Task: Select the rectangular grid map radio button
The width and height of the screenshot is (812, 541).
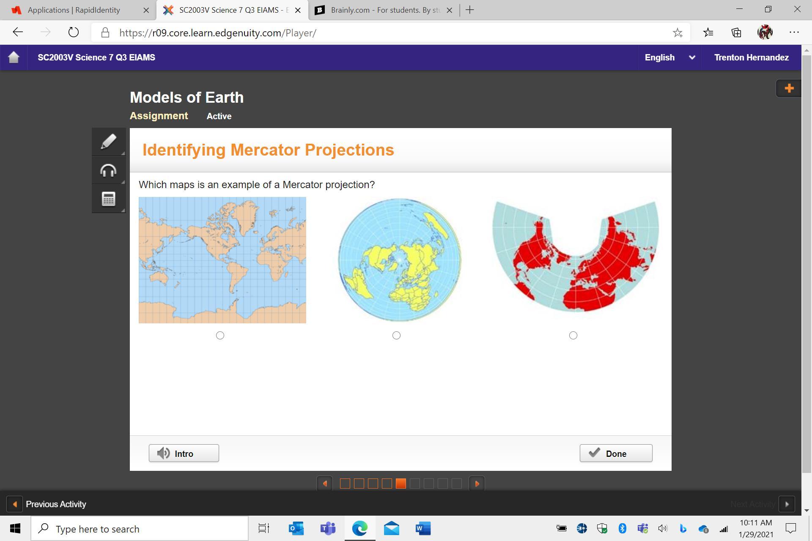Action: tap(220, 335)
